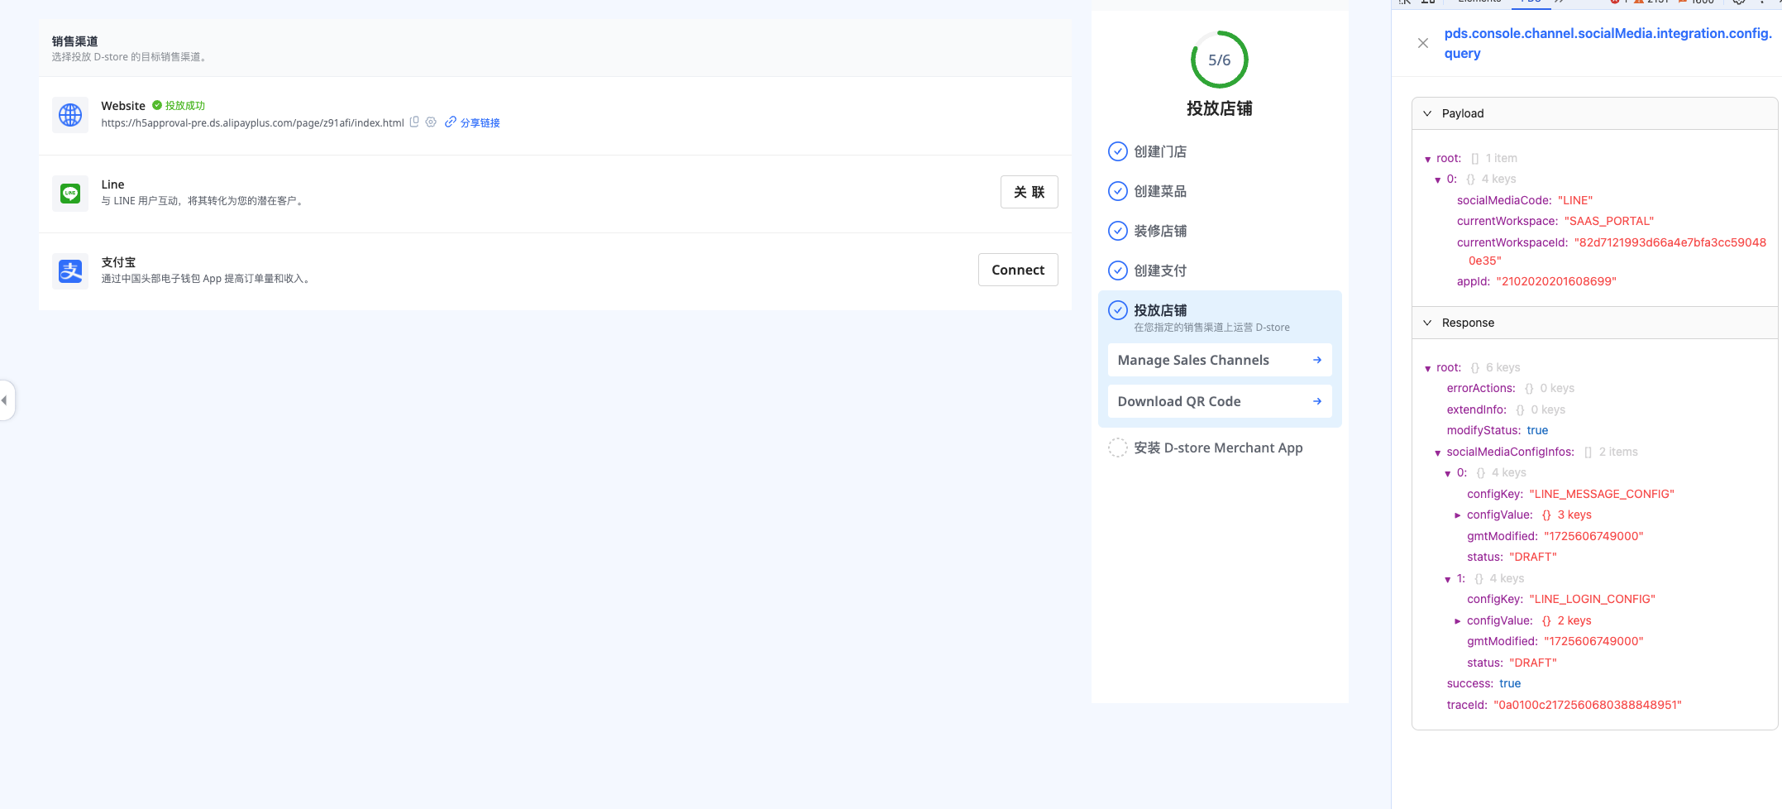The image size is (1782, 809).
Task: Select the "LINE_MESSAGE_CONFIG" configKey value
Action: pos(1602,494)
